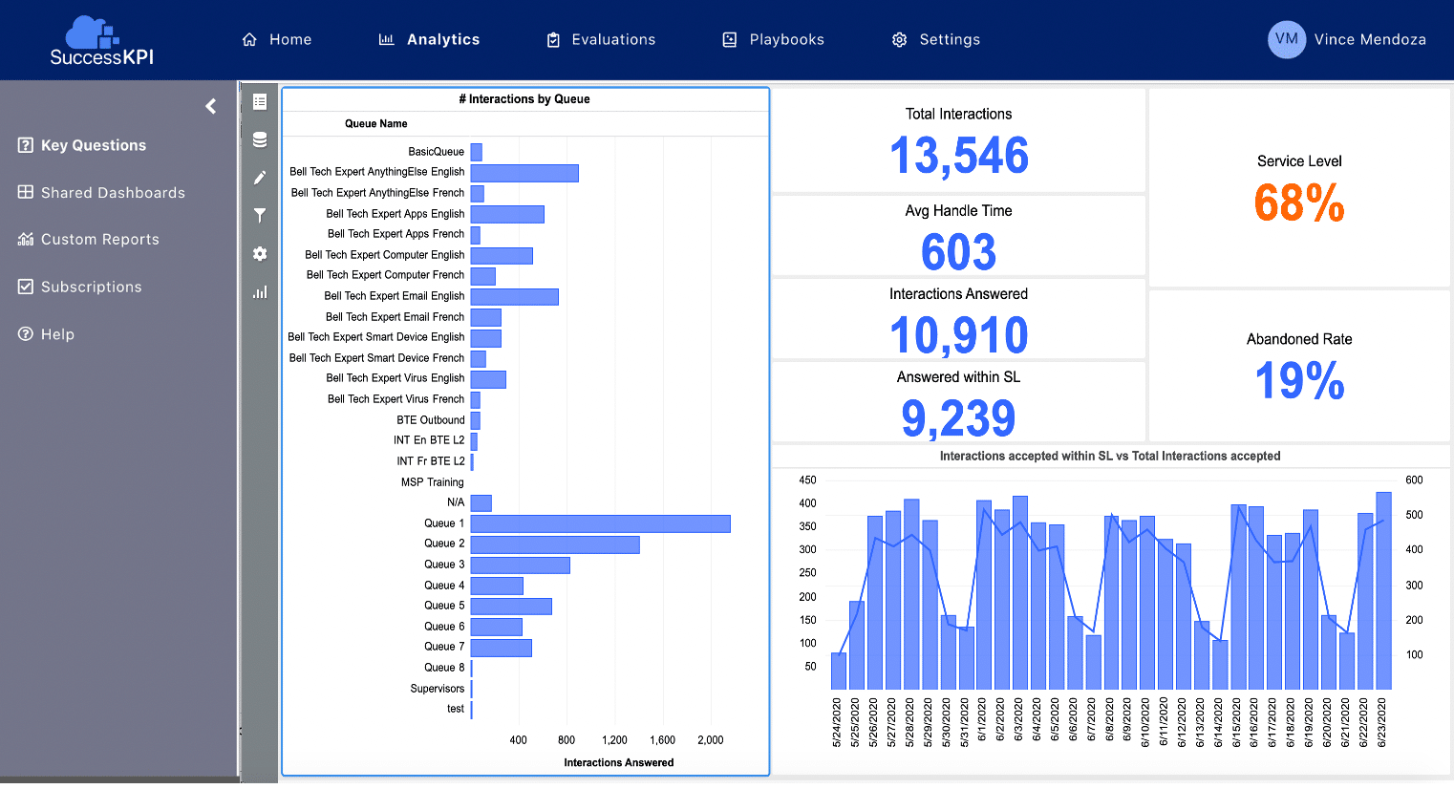Open the Analytics tab in the top navigation
Image resolution: width=1454 pixels, height=789 pixels.
[429, 39]
